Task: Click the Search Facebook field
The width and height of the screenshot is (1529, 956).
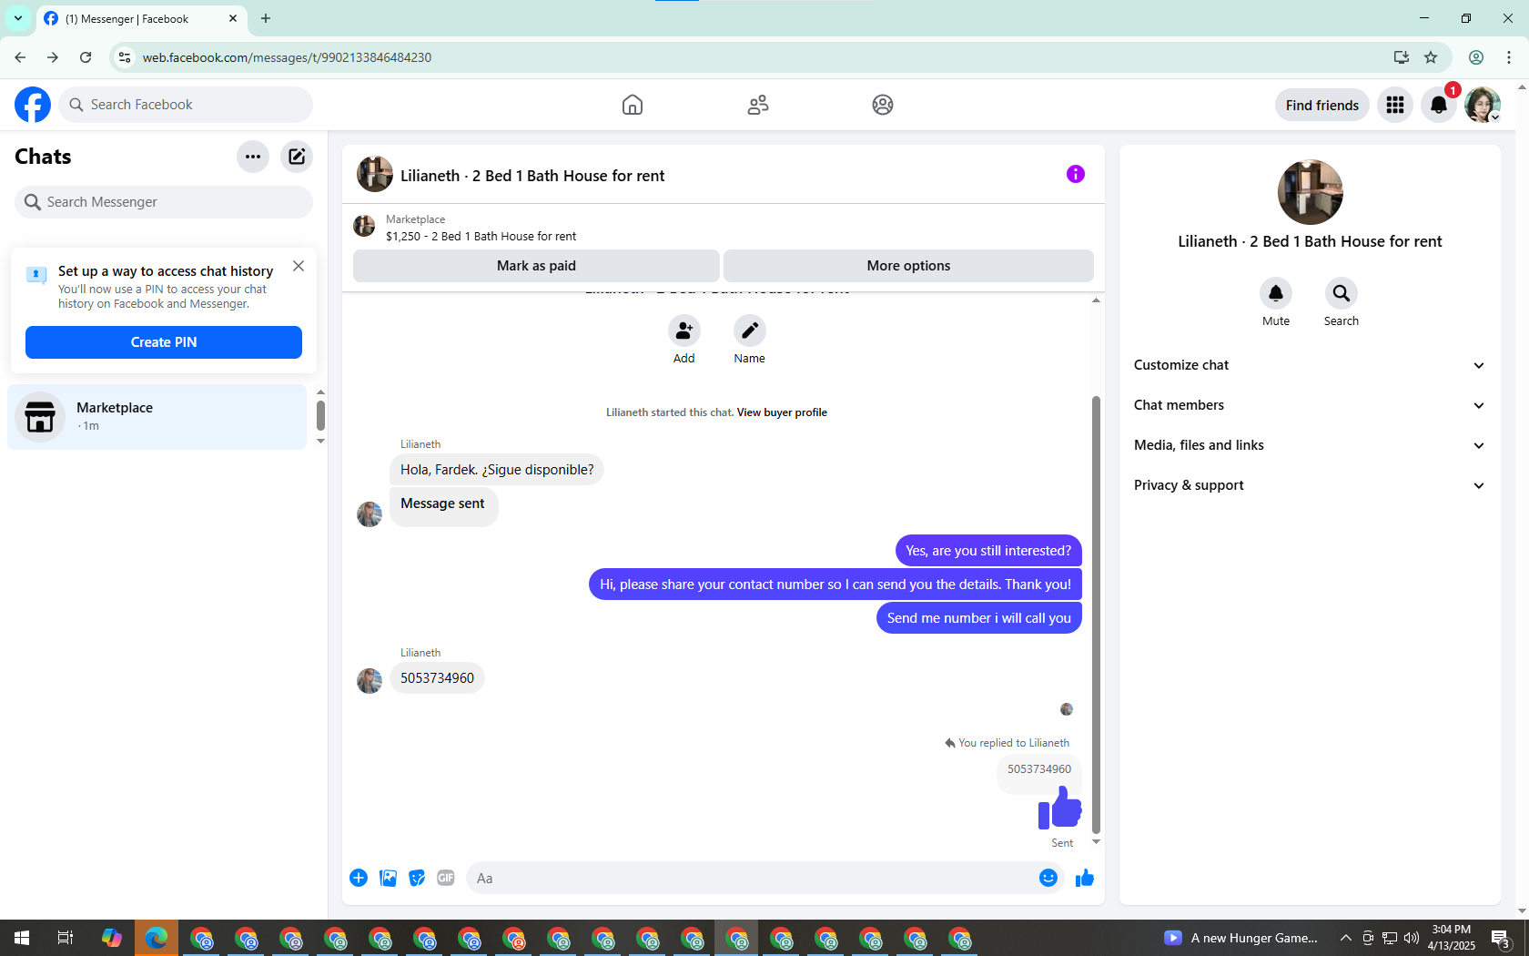Action: pos(186,105)
